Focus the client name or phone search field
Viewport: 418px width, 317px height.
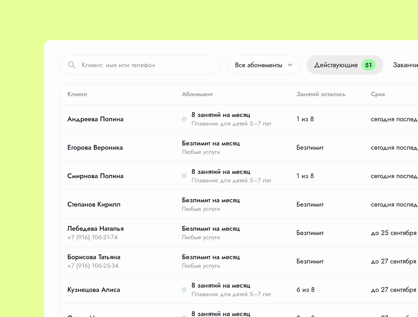(x=140, y=65)
